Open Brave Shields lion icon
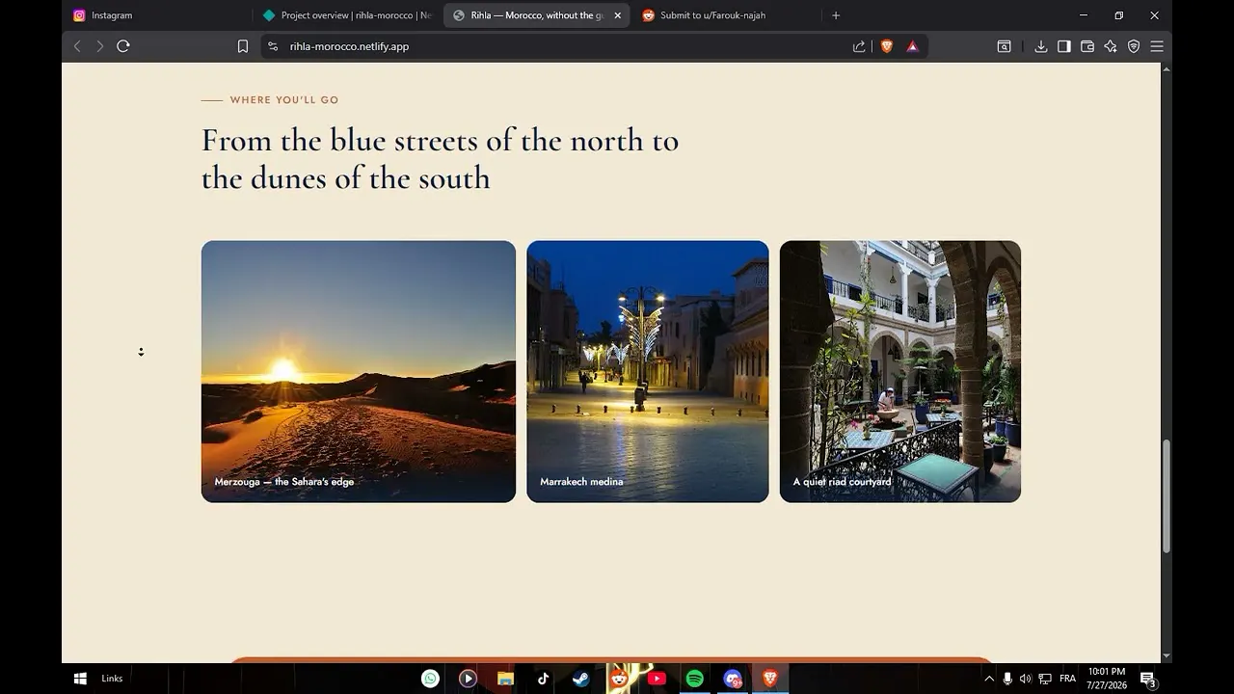The image size is (1234, 694). pos(887,46)
